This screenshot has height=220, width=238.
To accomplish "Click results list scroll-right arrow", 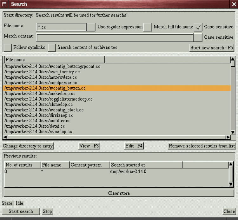I will (x=228, y=137).
